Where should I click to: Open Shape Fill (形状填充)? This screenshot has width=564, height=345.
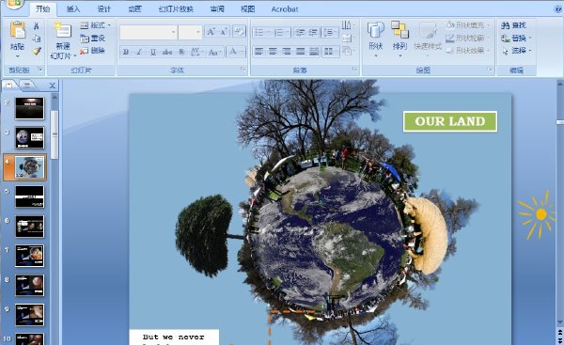pyautogui.click(x=468, y=25)
